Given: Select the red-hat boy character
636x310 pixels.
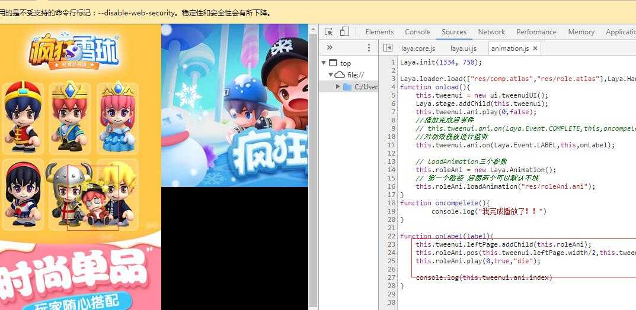Looking at the screenshot, I should click(x=23, y=117).
